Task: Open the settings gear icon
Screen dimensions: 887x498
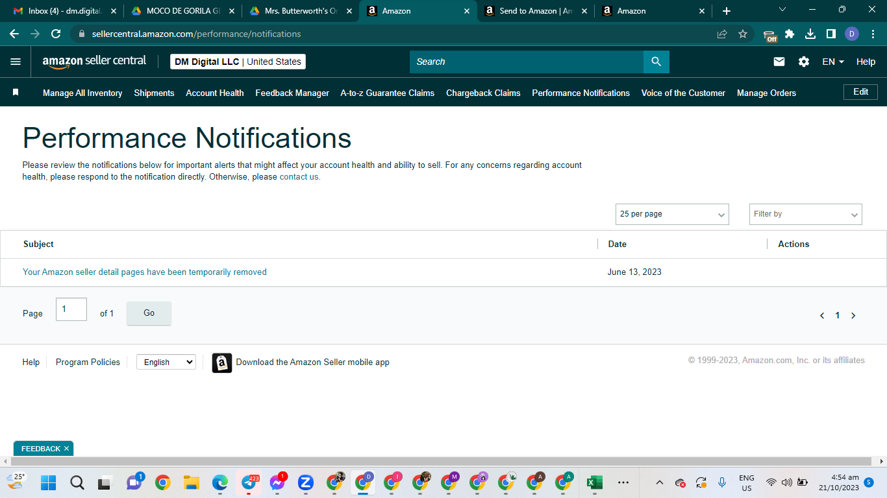Action: [804, 62]
